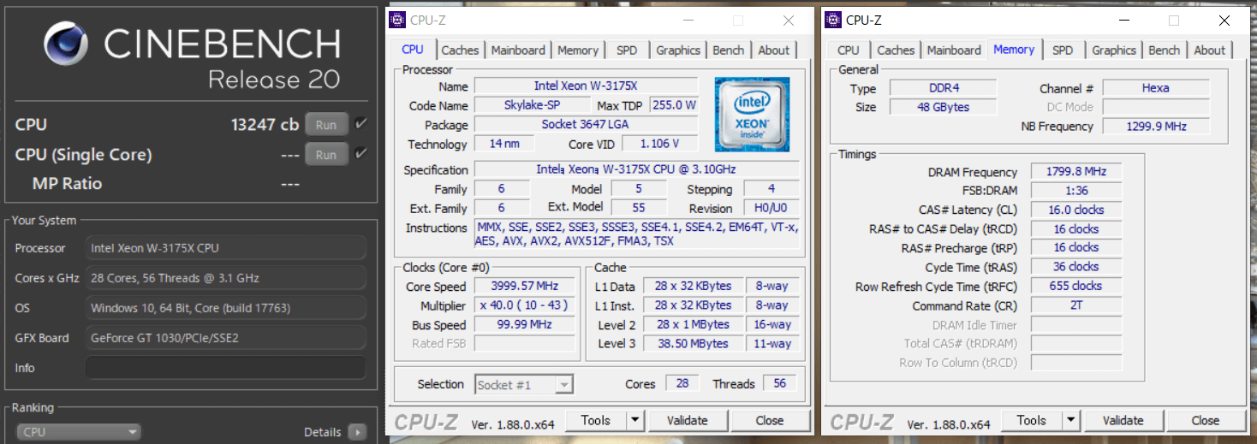1257x444 pixels.
Task: Toggle the CPU test checkbox
Action: (x=360, y=124)
